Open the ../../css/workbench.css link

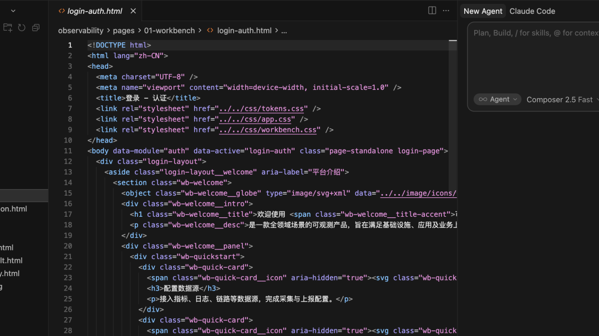click(268, 130)
